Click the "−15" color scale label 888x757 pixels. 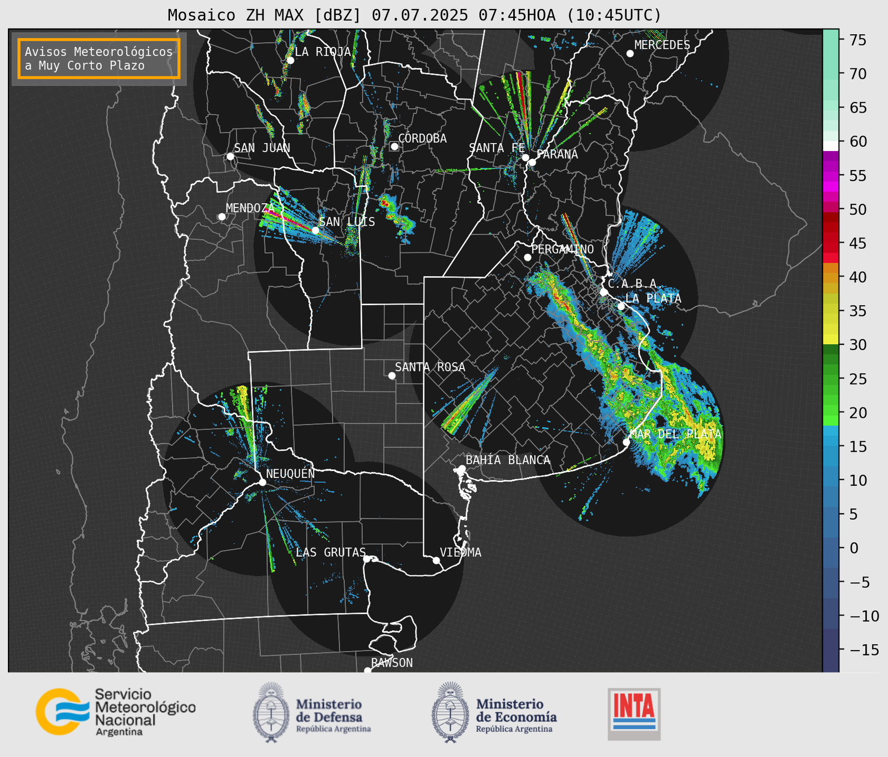tap(864, 650)
